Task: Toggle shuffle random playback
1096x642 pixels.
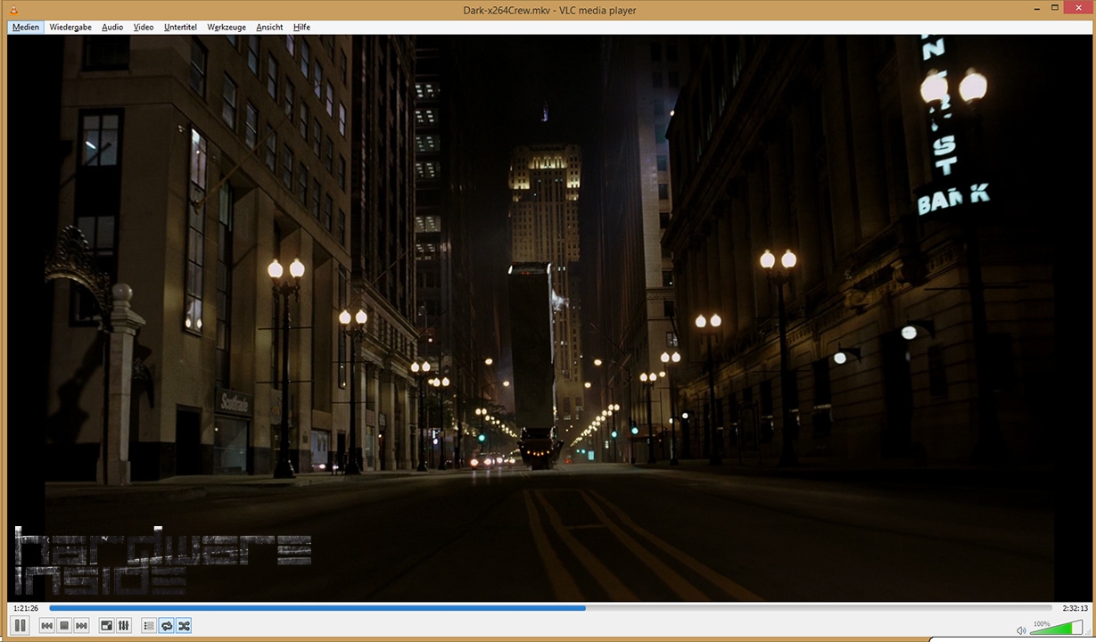Action: 183,626
